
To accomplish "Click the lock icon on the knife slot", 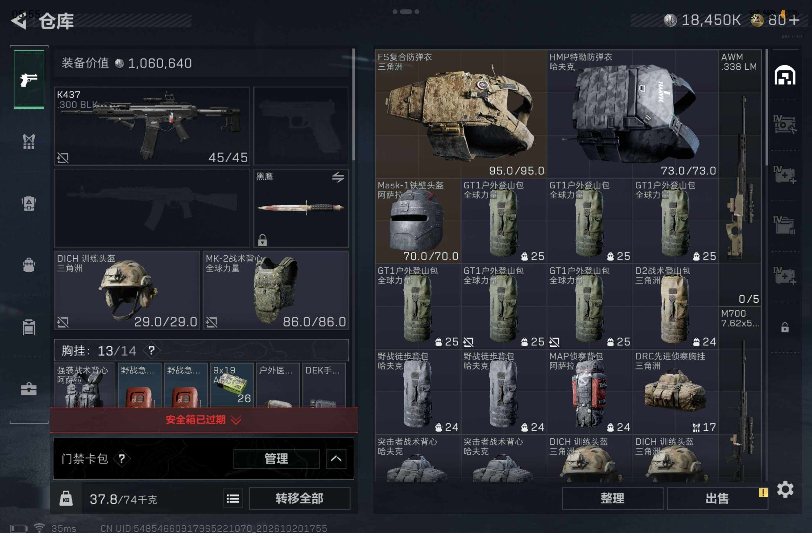I will point(262,240).
